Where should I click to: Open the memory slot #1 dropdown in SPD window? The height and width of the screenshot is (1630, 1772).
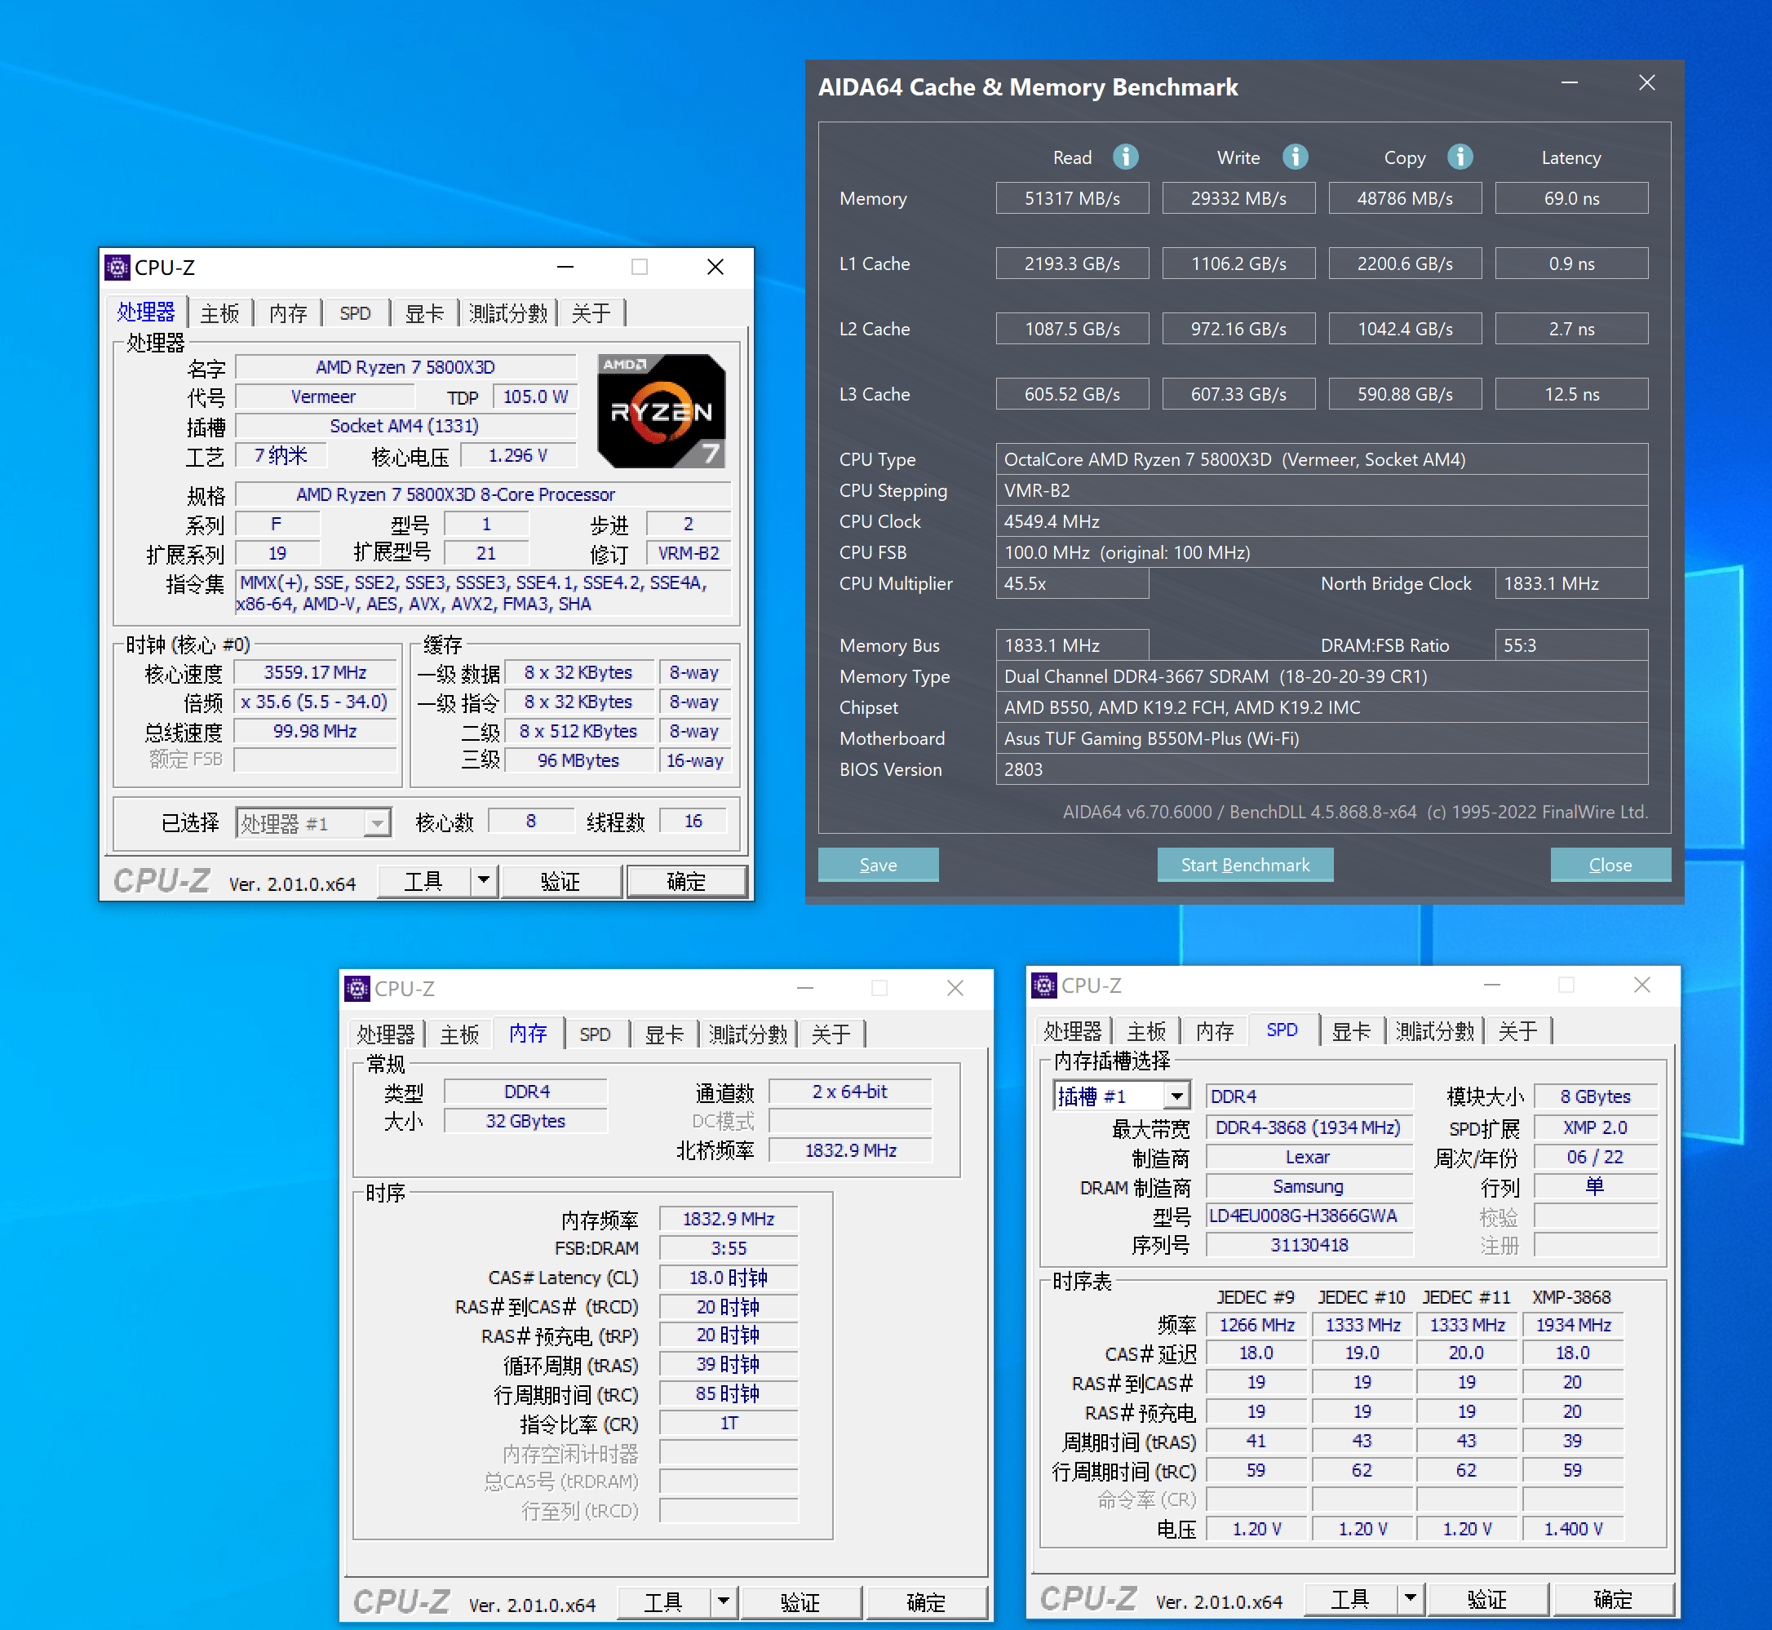(1176, 1096)
